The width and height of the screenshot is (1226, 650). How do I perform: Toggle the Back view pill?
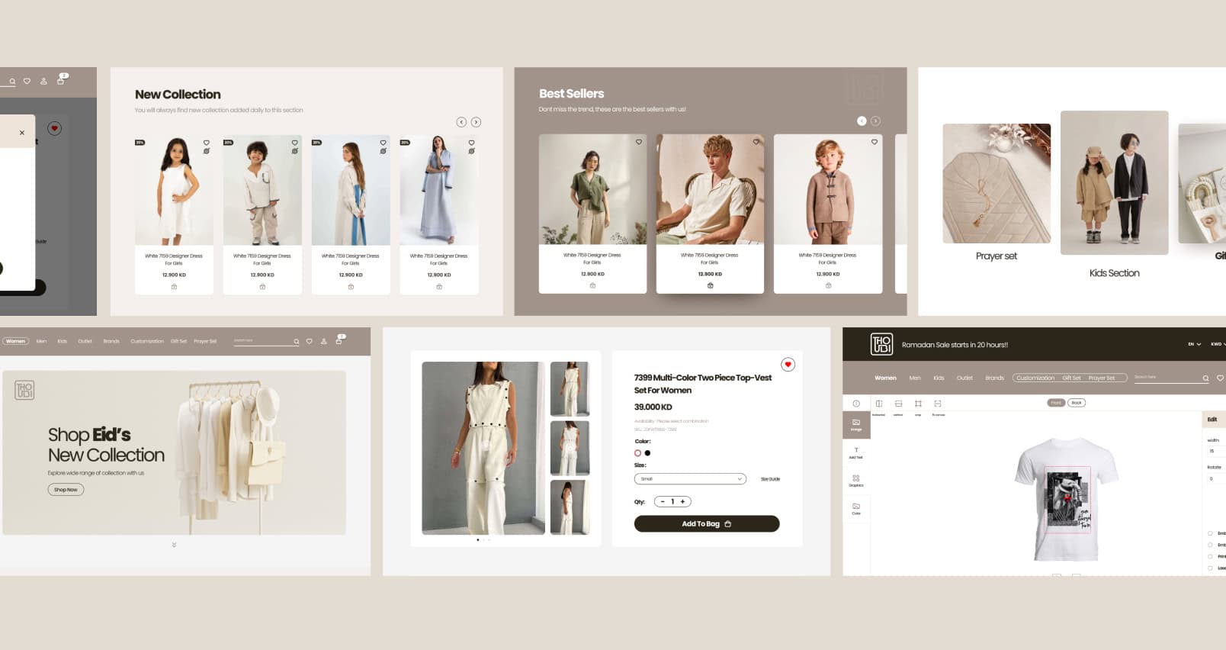point(1077,403)
